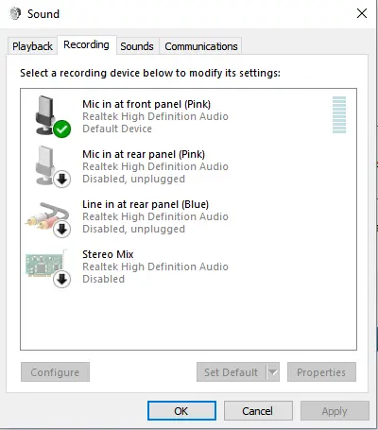
Task: Click the Cancel button
Action: [x=258, y=410]
